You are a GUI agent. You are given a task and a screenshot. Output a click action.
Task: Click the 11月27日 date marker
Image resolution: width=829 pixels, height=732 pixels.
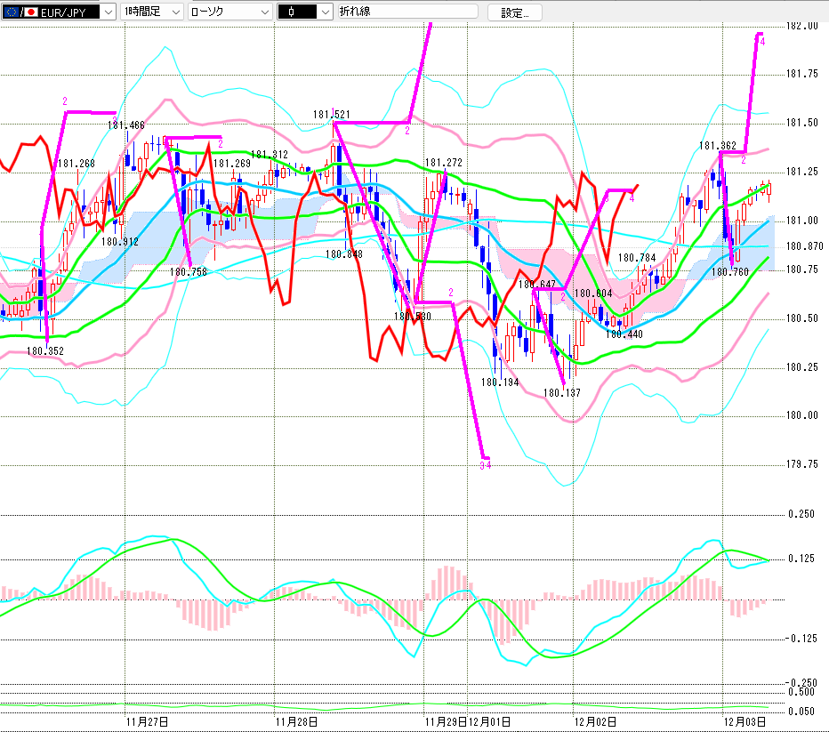tap(148, 721)
